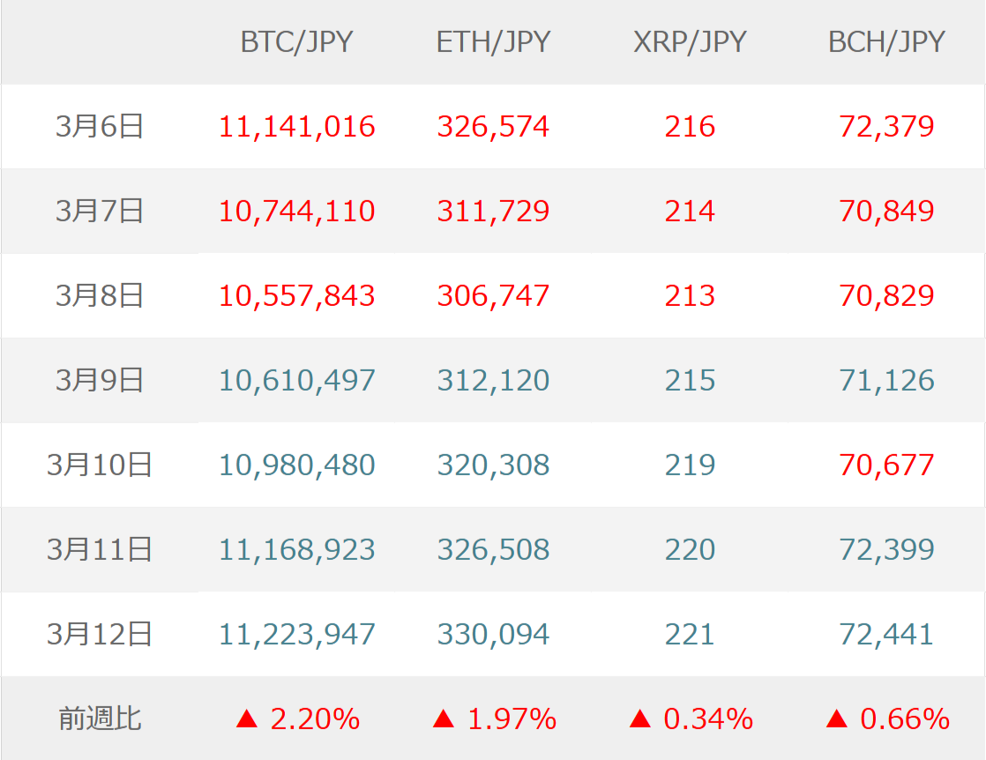Select the 3月6日 row label
The image size is (986, 760).
pos(100,127)
